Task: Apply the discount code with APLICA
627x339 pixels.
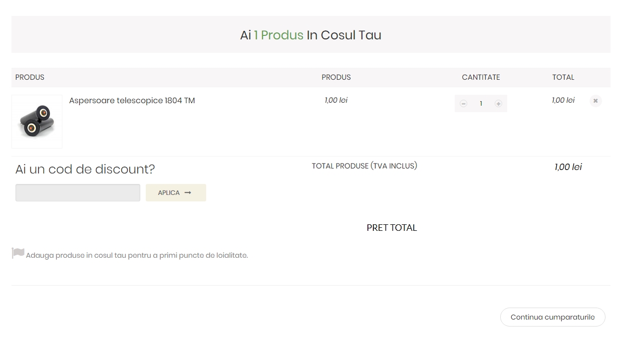Action: coord(176,193)
